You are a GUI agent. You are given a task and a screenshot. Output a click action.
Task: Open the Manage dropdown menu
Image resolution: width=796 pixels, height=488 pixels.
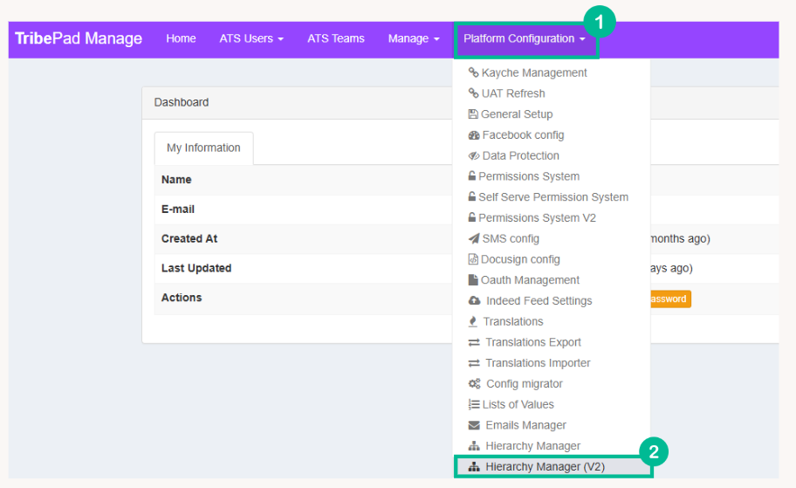[x=414, y=38]
